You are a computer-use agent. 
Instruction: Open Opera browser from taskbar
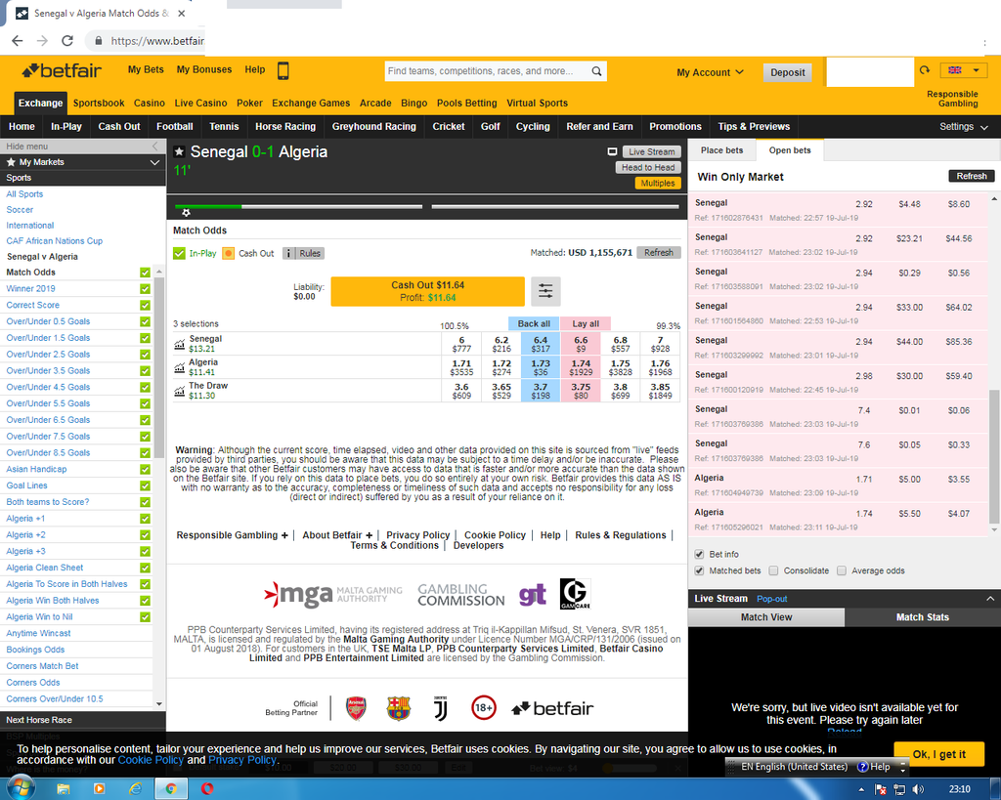(207, 789)
